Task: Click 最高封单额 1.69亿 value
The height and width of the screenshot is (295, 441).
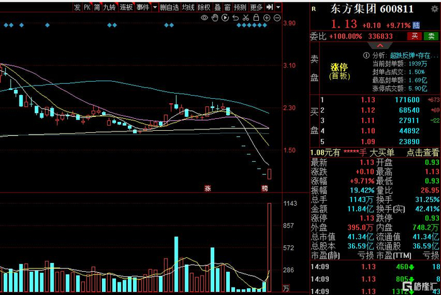Action: (418, 81)
